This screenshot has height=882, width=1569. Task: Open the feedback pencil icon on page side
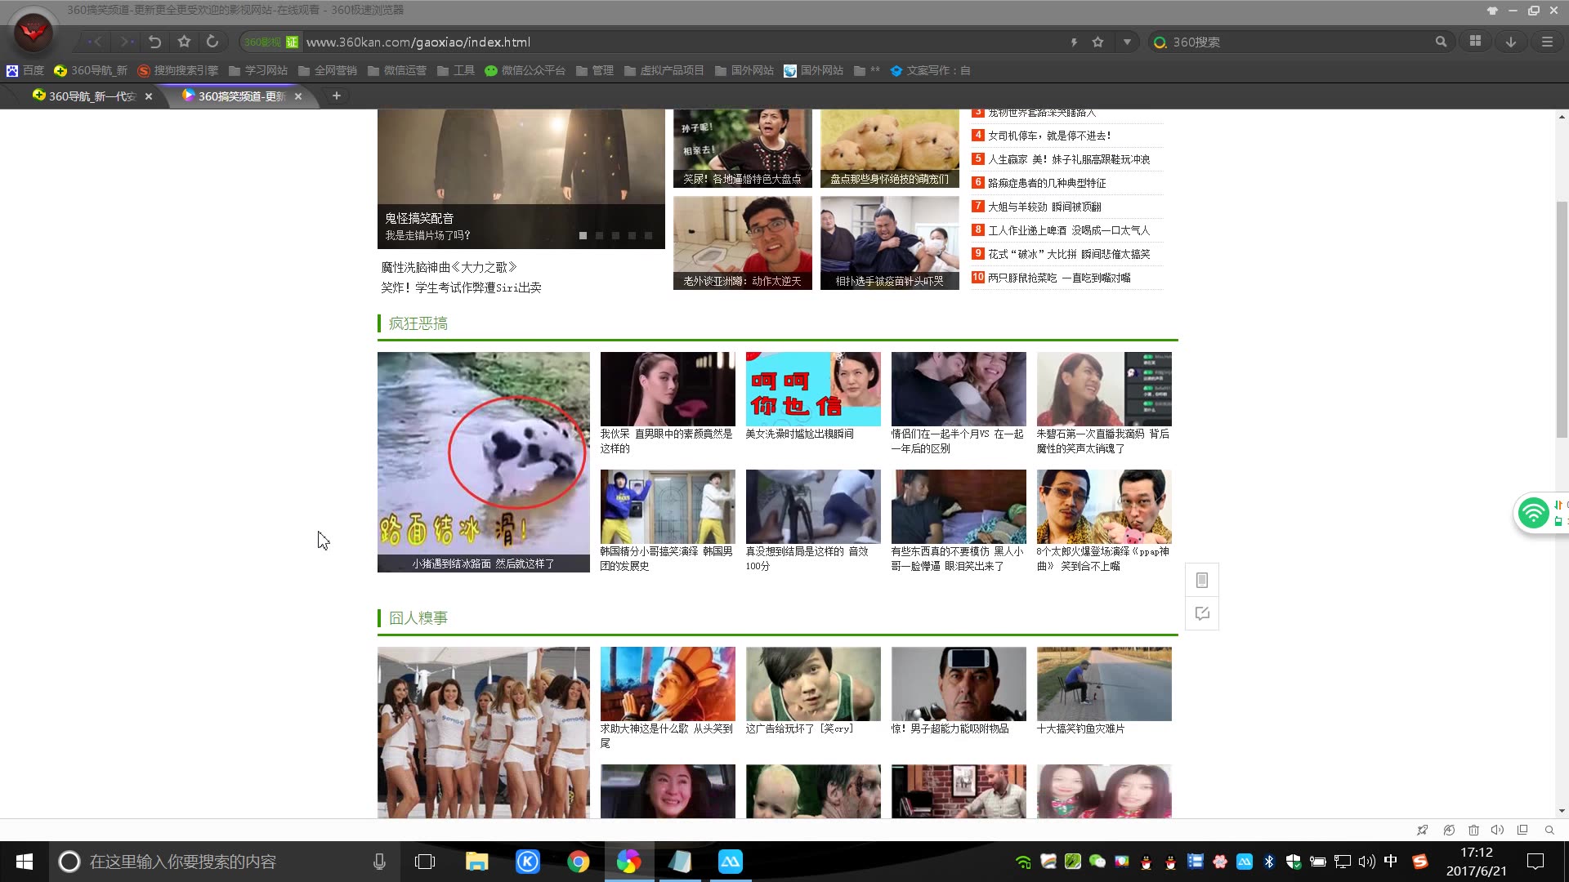(x=1201, y=613)
